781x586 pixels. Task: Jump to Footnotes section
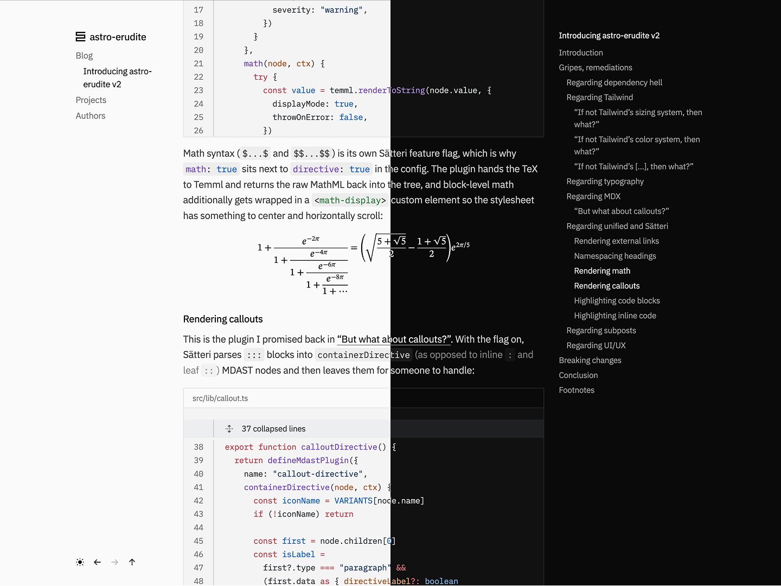point(577,390)
